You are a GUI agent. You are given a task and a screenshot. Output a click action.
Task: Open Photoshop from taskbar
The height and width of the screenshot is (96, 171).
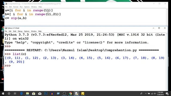[46, 94]
